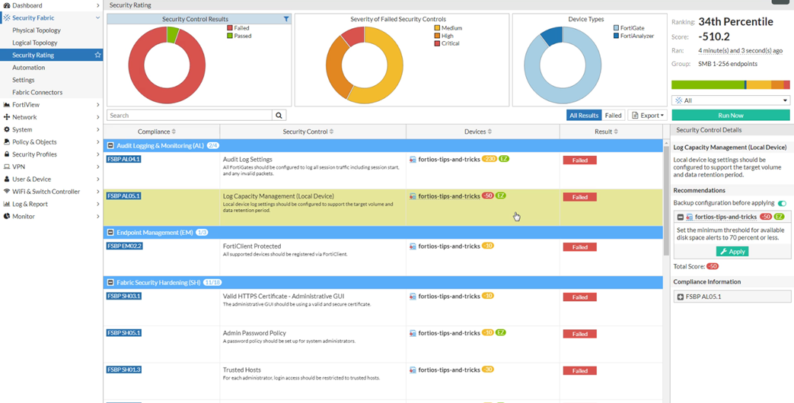
Task: Click the Dashboard icon in sidebar
Action: (x=7, y=5)
